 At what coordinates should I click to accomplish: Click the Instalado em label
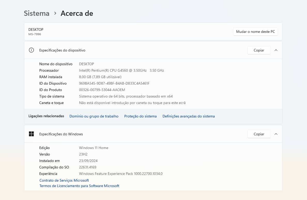[x=50, y=161]
